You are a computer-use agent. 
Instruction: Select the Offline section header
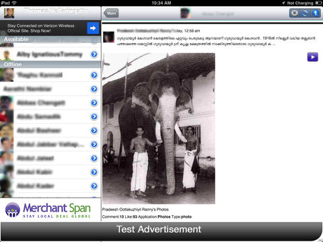50,65
